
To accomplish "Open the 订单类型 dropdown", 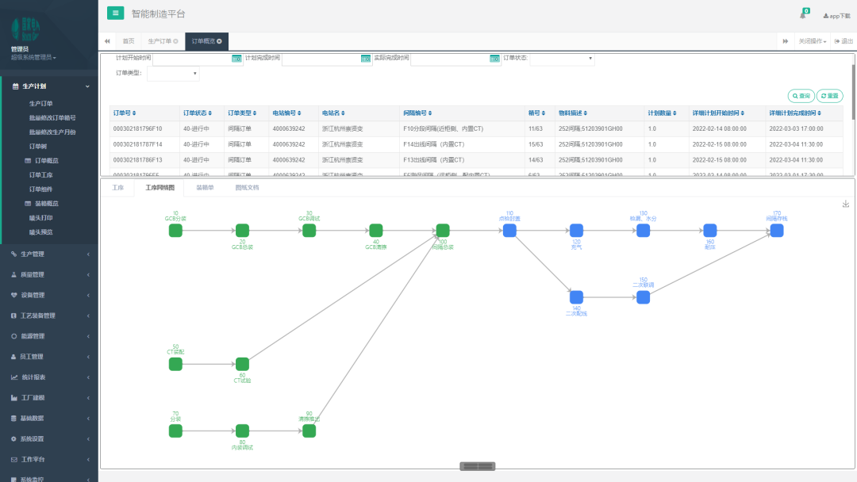I will point(173,74).
